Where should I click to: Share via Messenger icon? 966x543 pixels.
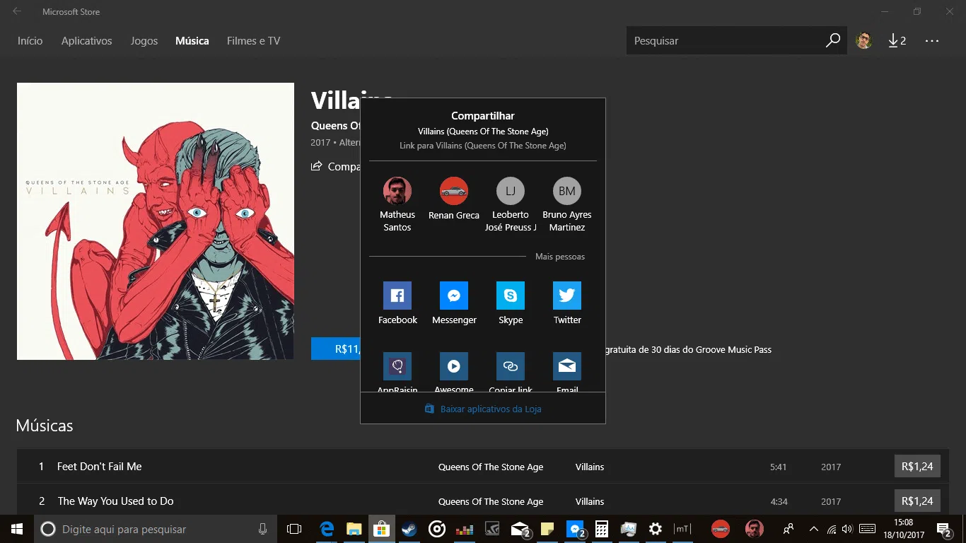tap(454, 296)
